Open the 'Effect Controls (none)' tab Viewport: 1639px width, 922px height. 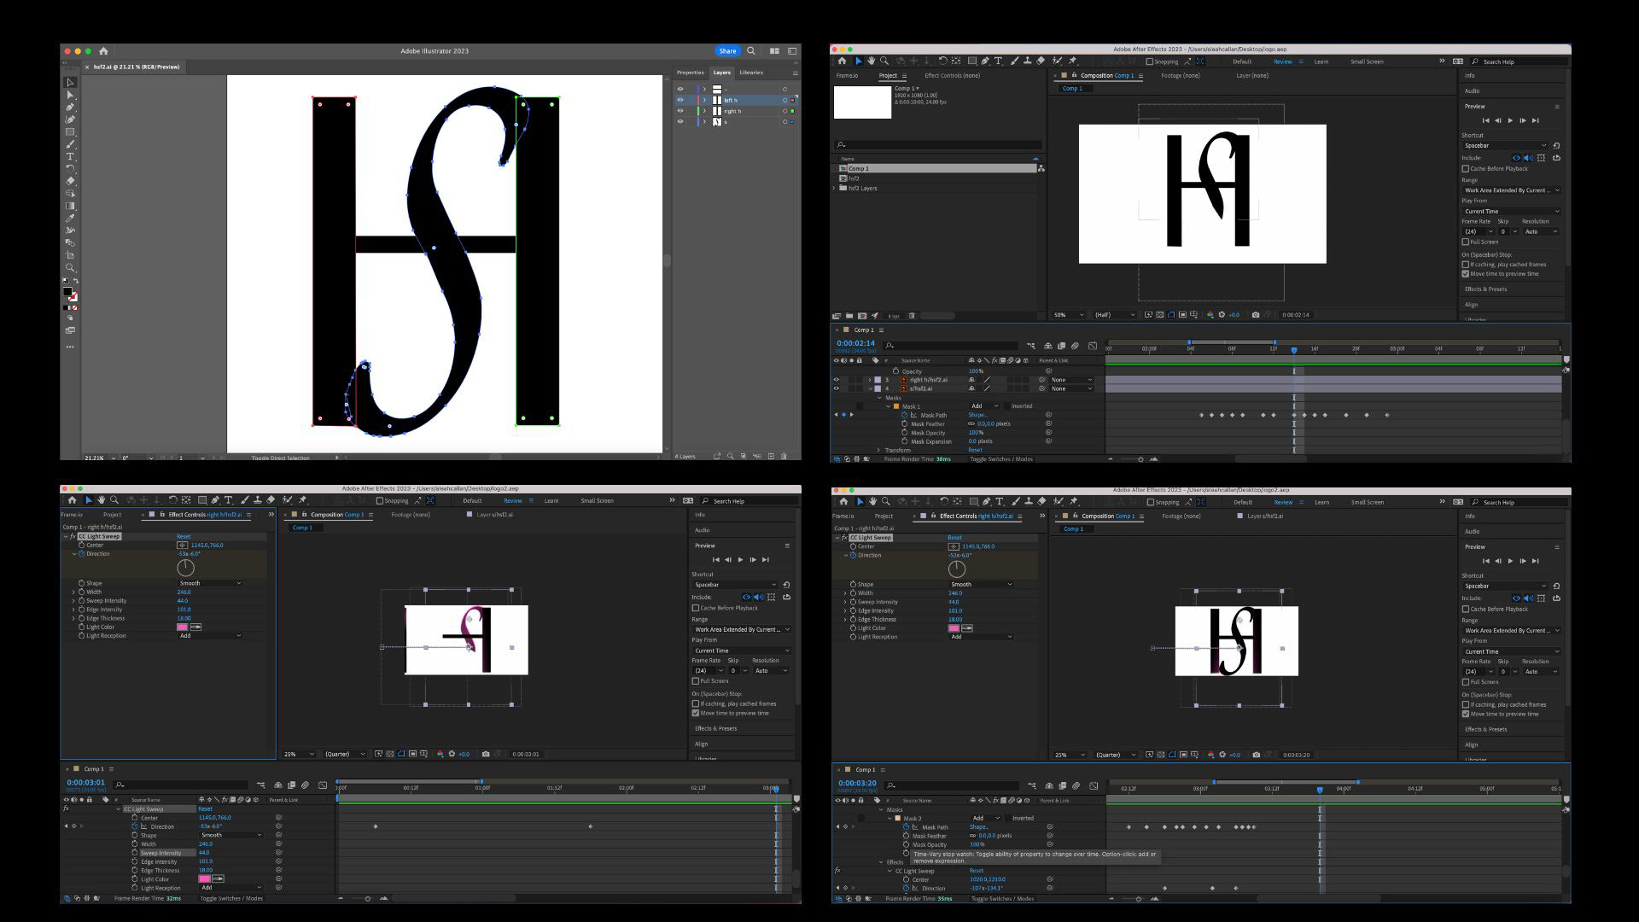coord(952,76)
